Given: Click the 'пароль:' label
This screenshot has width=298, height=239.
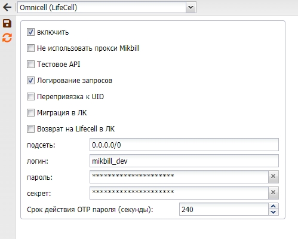Looking at the screenshot, I should pyautogui.click(x=40, y=177).
